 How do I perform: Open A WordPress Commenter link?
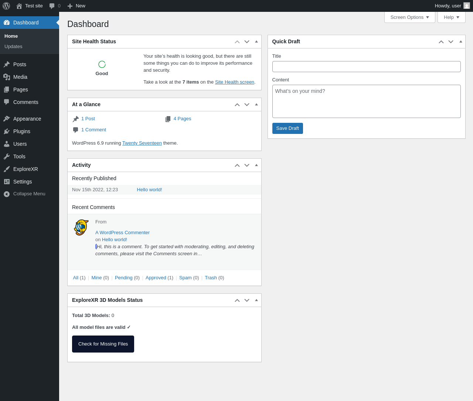pyautogui.click(x=122, y=233)
